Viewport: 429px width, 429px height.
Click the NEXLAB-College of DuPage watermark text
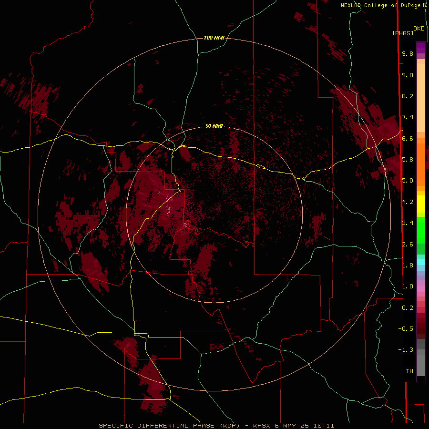pos(382,5)
